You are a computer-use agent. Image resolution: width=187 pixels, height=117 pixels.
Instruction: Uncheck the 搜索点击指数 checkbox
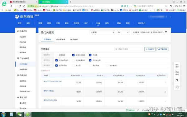point(73,55)
